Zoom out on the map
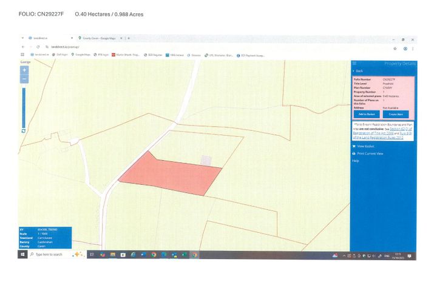437x291 pixels. [x=25, y=79]
